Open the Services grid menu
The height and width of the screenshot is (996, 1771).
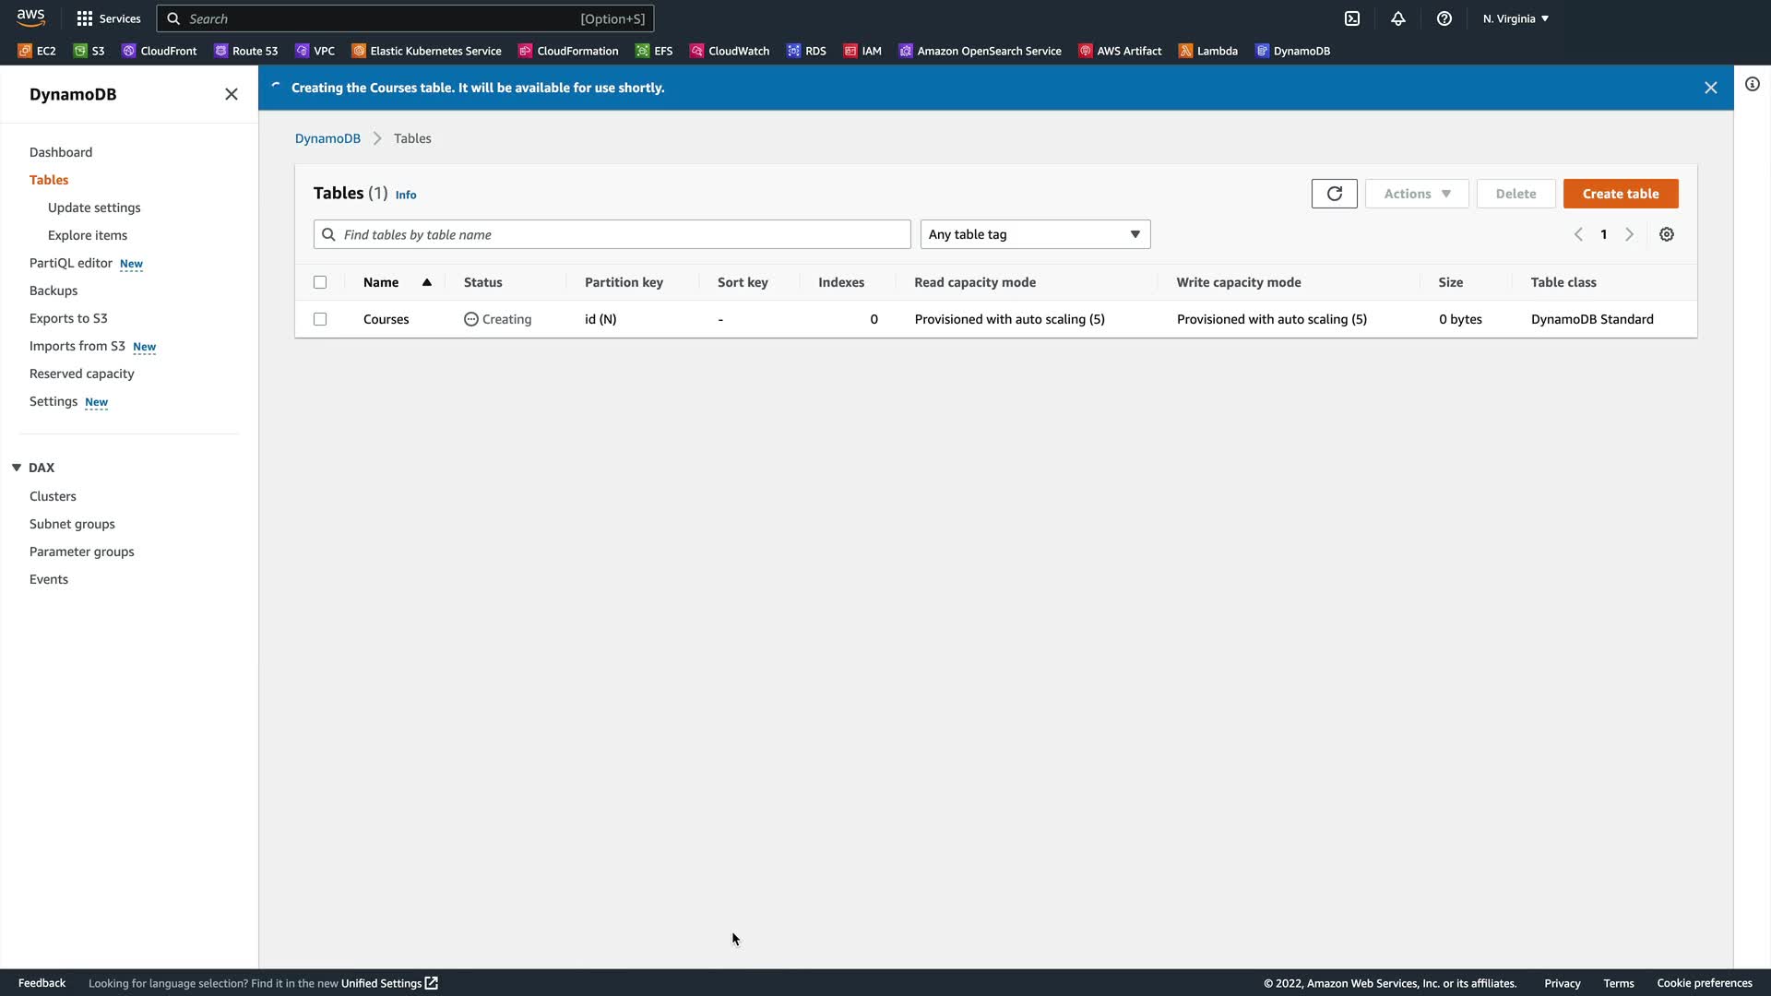coord(108,18)
